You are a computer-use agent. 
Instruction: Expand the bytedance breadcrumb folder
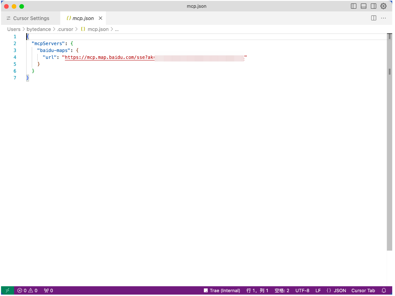[39, 29]
